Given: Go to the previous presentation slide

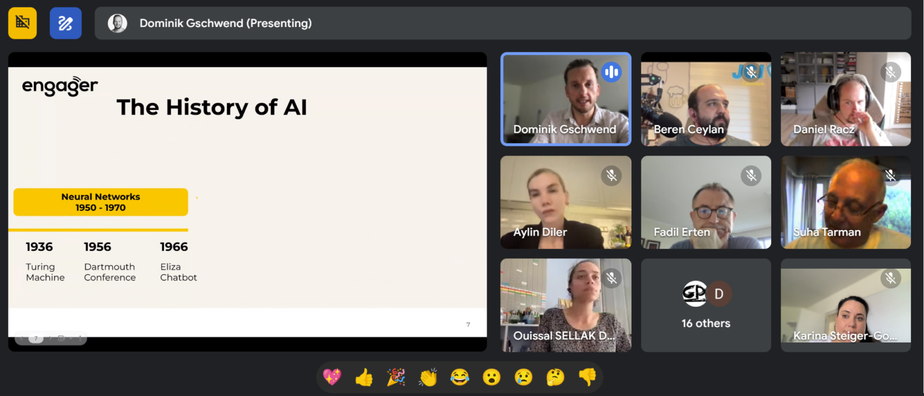Looking at the screenshot, I should point(22,338).
